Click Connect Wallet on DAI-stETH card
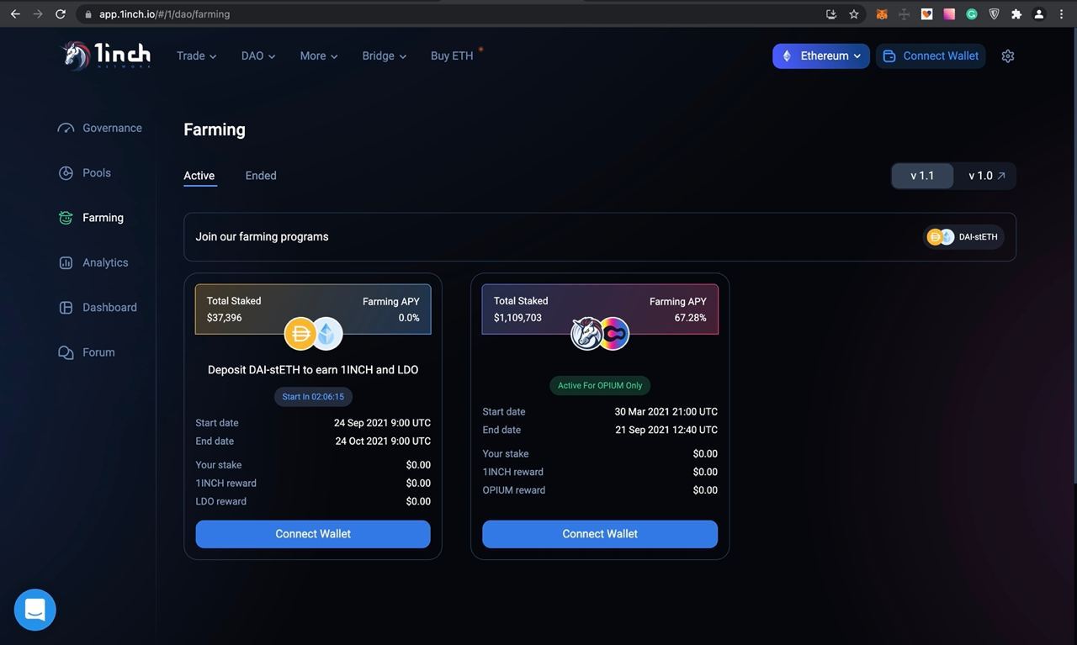Image resolution: width=1077 pixels, height=645 pixels. pos(313,534)
